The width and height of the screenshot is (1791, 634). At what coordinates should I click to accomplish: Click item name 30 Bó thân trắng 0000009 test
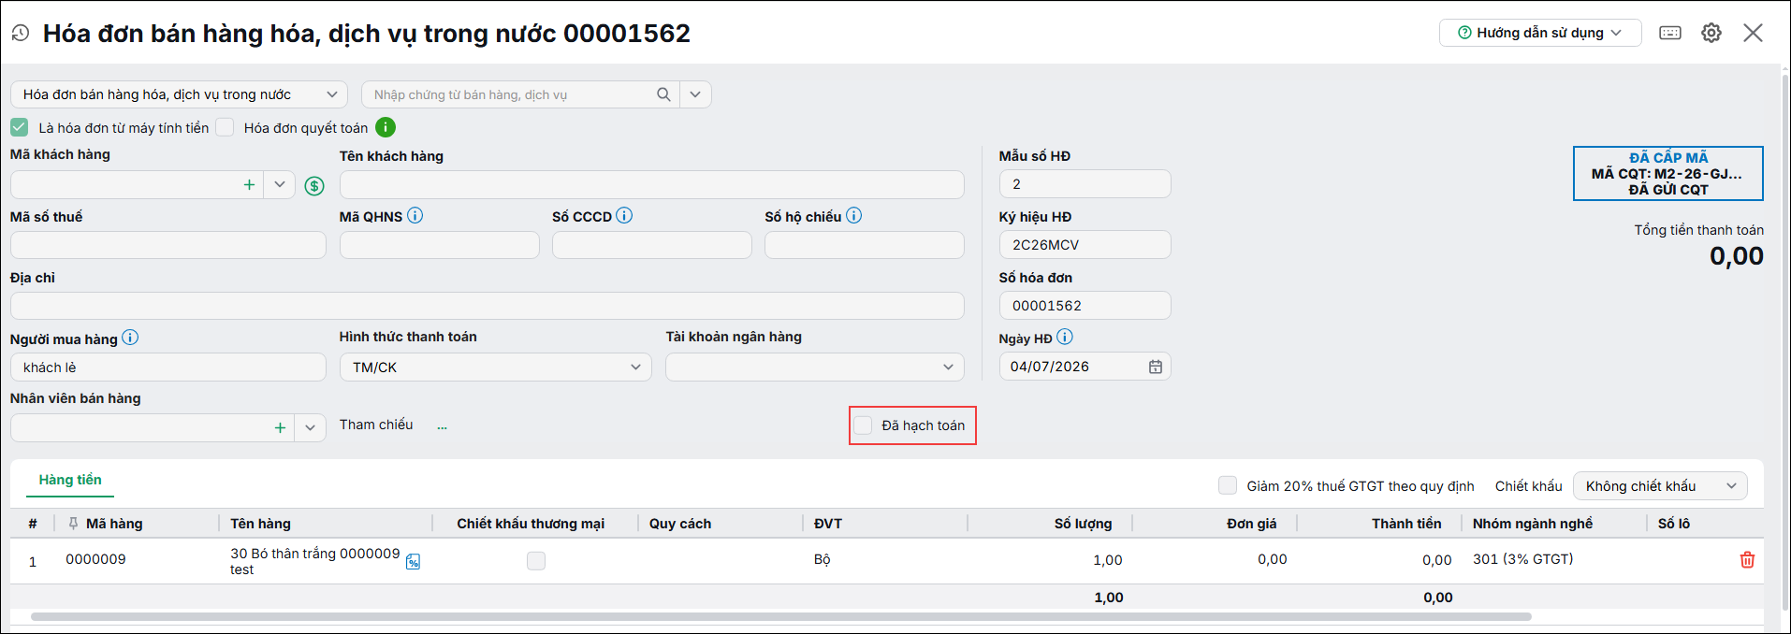coord(315,561)
